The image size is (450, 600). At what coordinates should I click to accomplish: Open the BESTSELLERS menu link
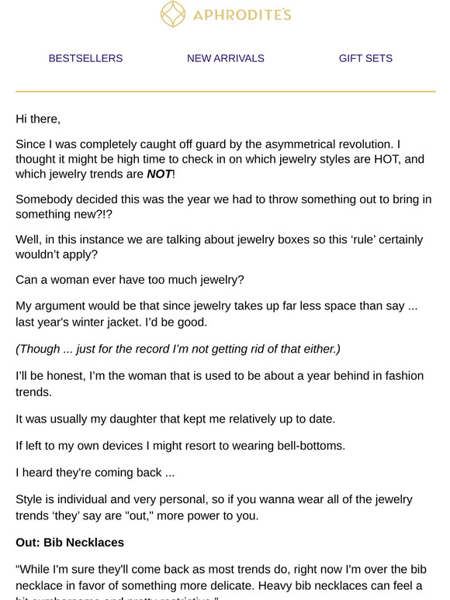click(x=85, y=58)
